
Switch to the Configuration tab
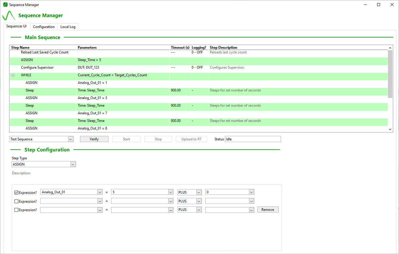[44, 27]
